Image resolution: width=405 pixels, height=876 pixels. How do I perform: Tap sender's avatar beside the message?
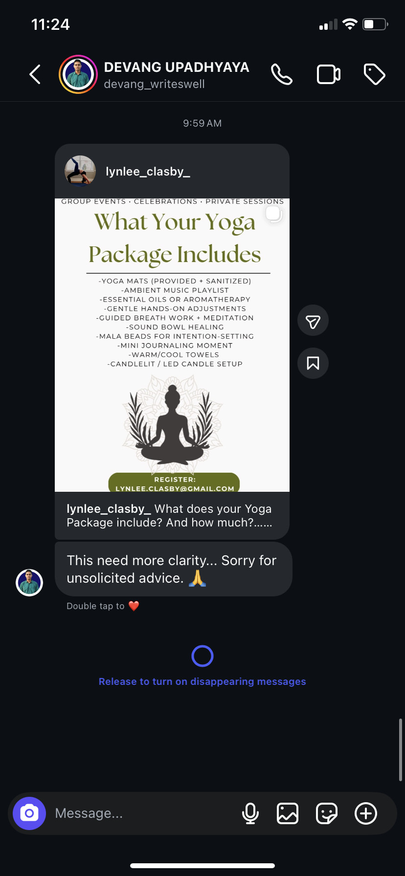(29, 583)
